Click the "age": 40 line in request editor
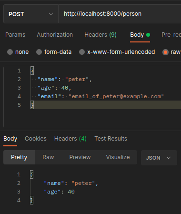This screenshot has height=214, width=181. tap(54, 88)
